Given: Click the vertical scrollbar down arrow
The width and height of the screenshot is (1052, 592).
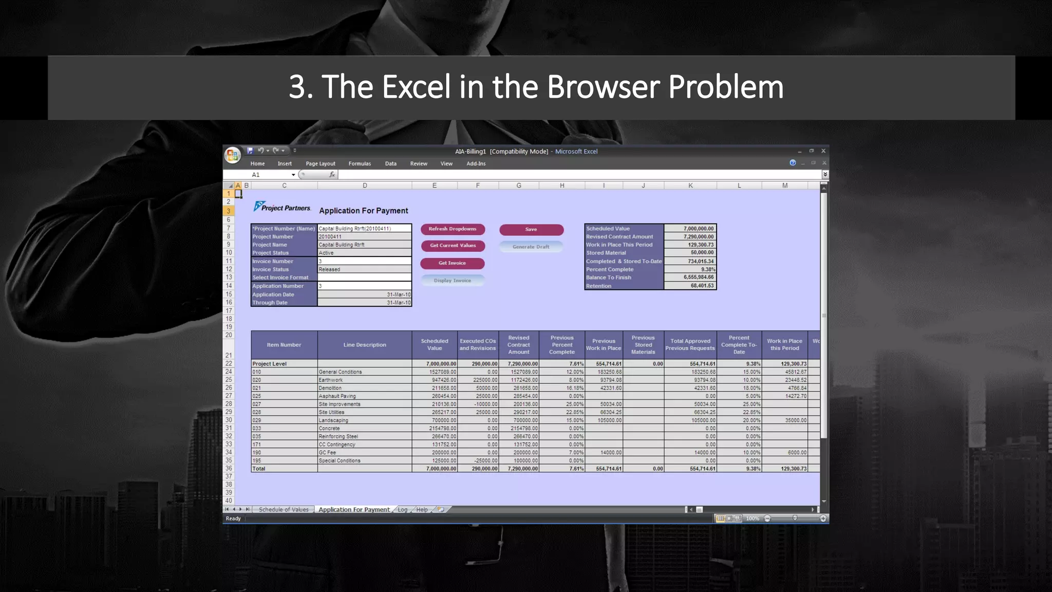Looking at the screenshot, I should pyautogui.click(x=824, y=502).
